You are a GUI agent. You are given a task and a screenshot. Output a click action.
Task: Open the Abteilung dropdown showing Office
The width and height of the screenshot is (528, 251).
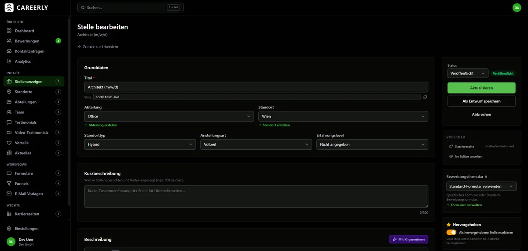tap(169, 116)
